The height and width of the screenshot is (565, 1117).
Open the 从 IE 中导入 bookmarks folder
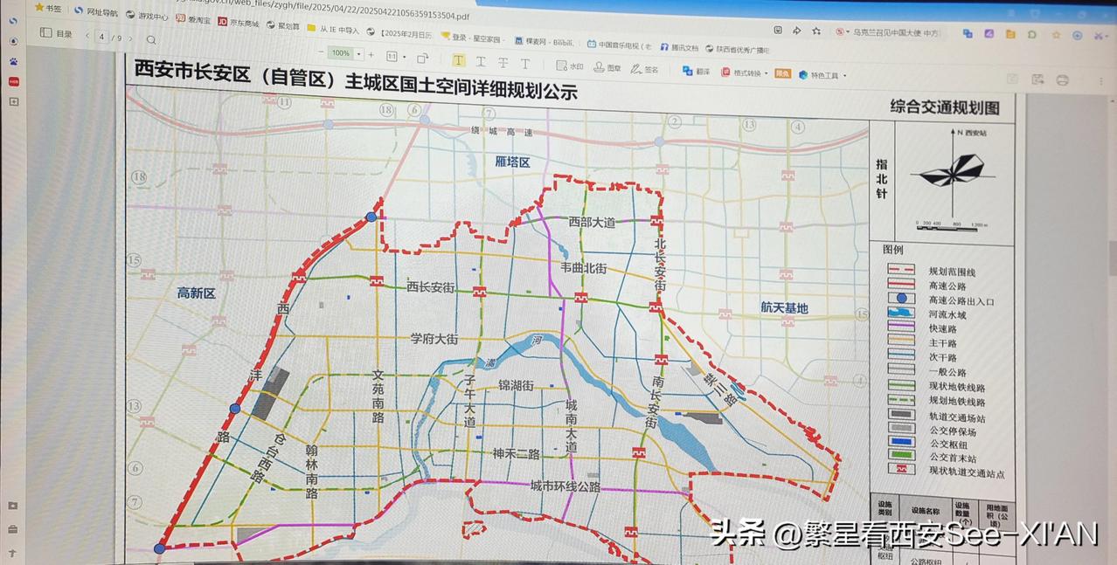333,29
